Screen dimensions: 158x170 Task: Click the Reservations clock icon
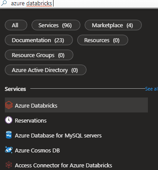tap(9, 120)
